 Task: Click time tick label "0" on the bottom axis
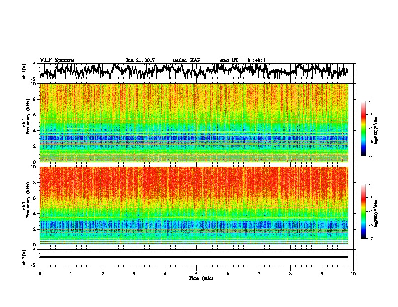[x=40, y=274]
